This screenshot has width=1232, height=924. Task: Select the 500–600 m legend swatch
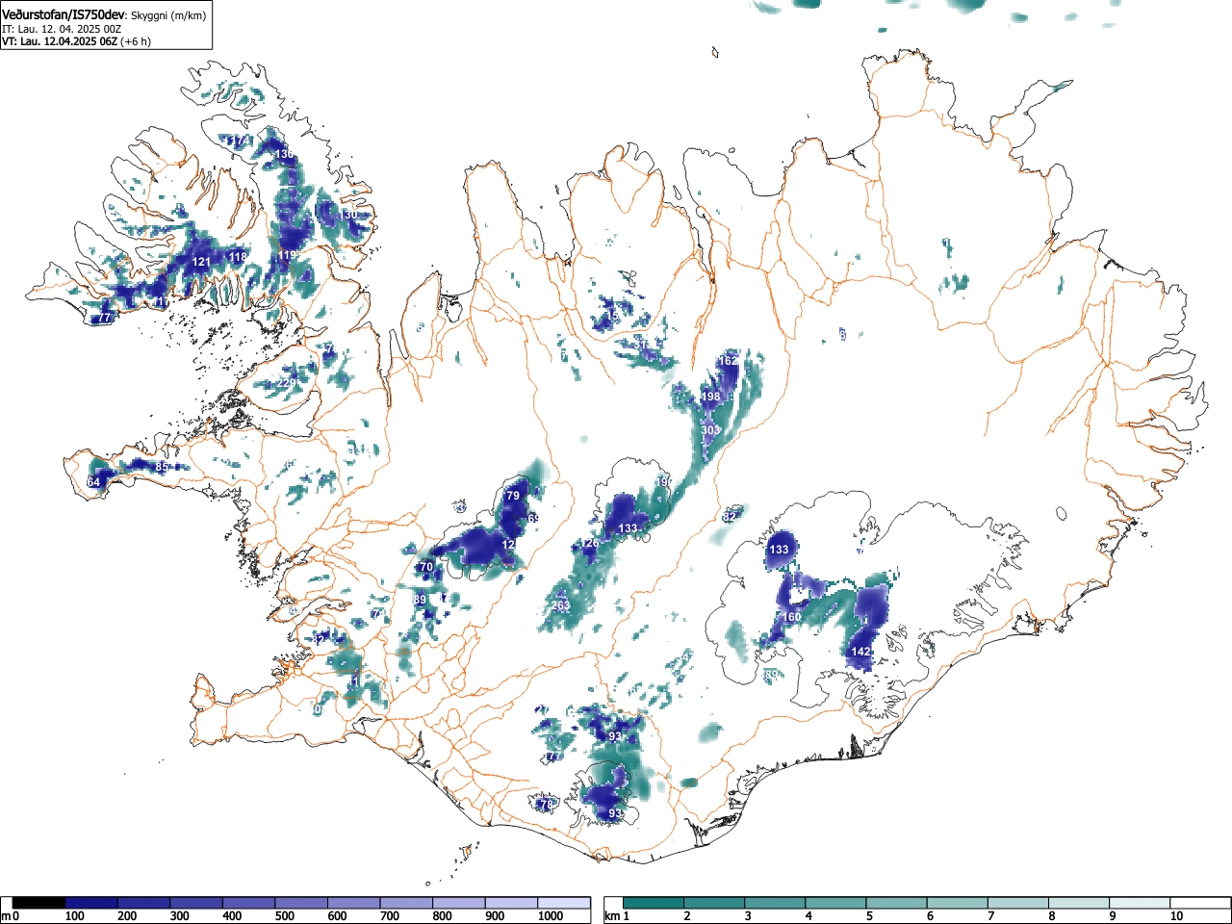click(301, 903)
